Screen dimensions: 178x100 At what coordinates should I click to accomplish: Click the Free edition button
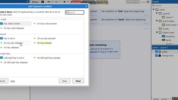[133, 2]
